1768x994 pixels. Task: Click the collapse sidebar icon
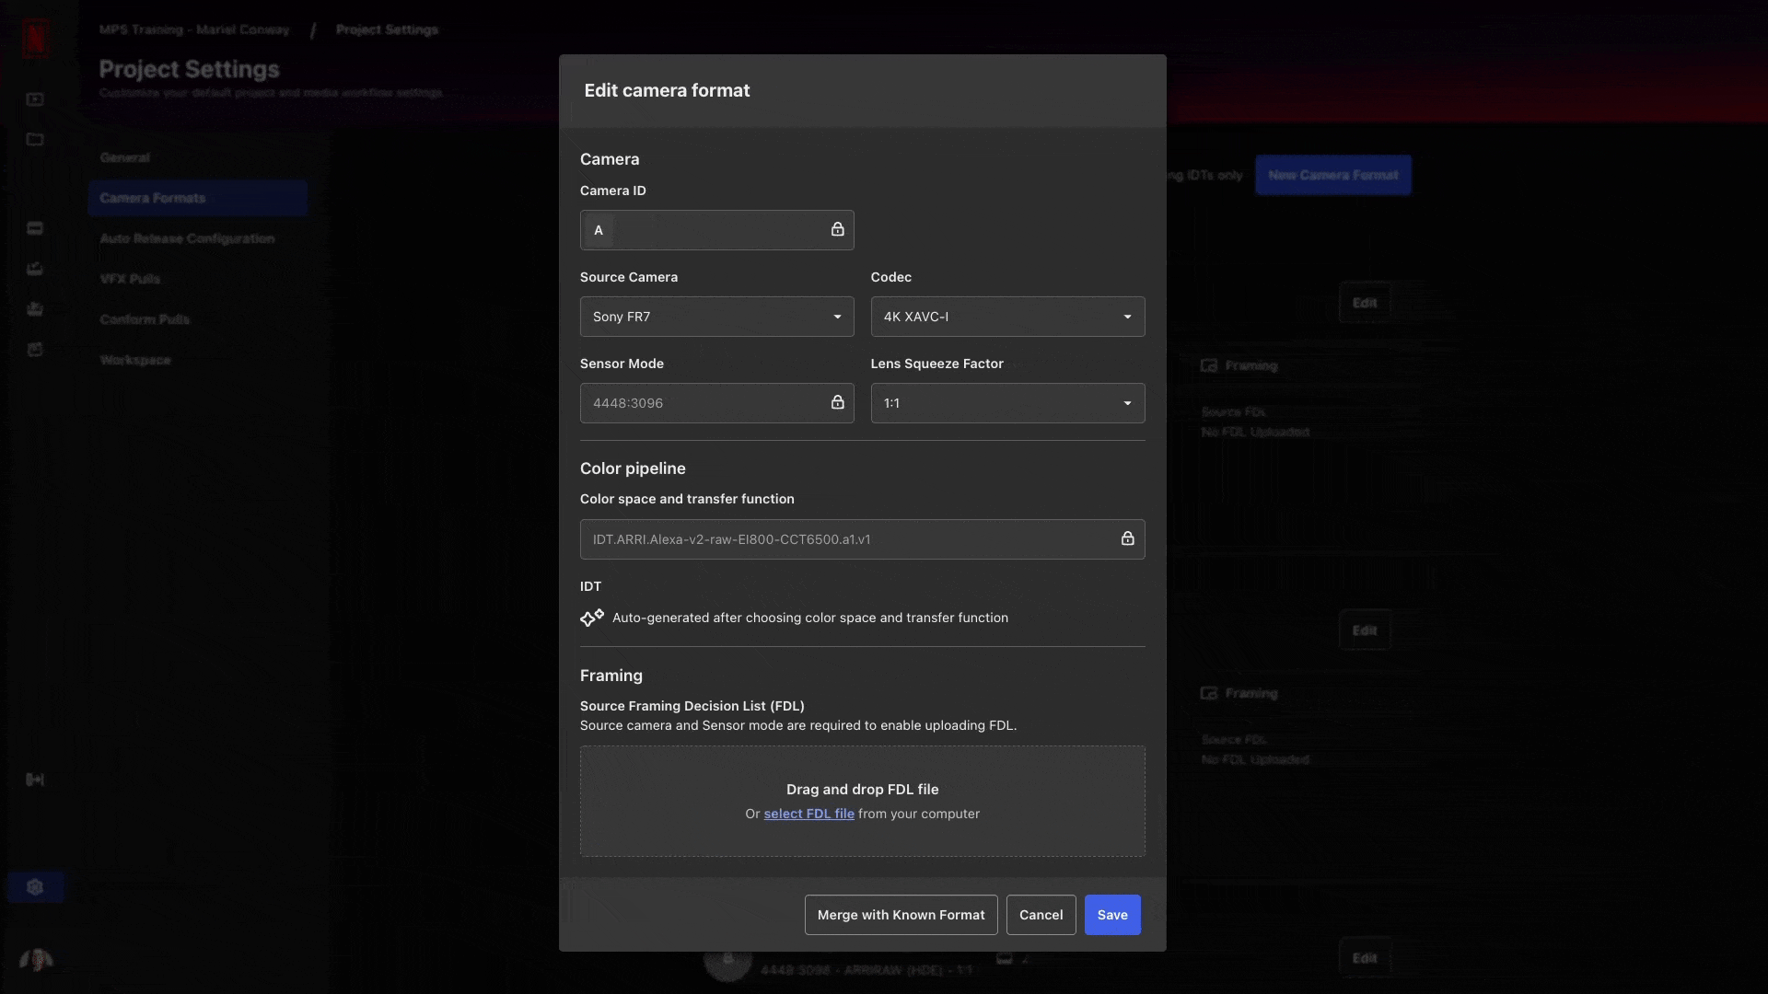(35, 780)
